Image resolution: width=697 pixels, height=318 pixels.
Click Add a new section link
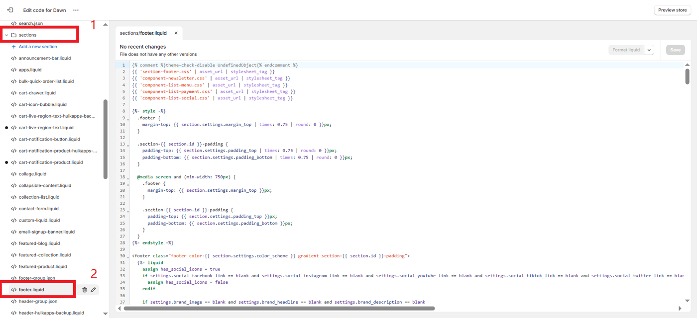coord(38,47)
